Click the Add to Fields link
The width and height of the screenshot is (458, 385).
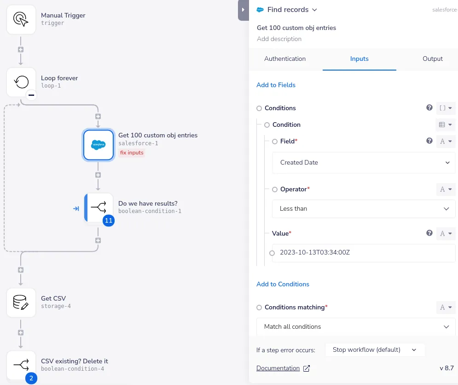click(x=276, y=85)
